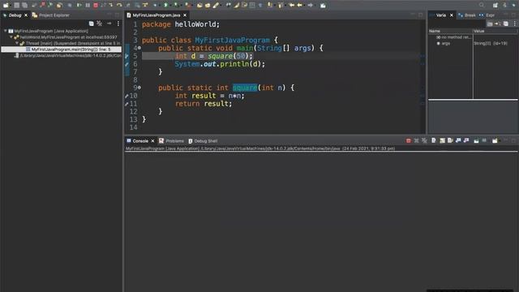Screen dimensions: 519x292
Task: Select the Console tab
Action: (140, 141)
